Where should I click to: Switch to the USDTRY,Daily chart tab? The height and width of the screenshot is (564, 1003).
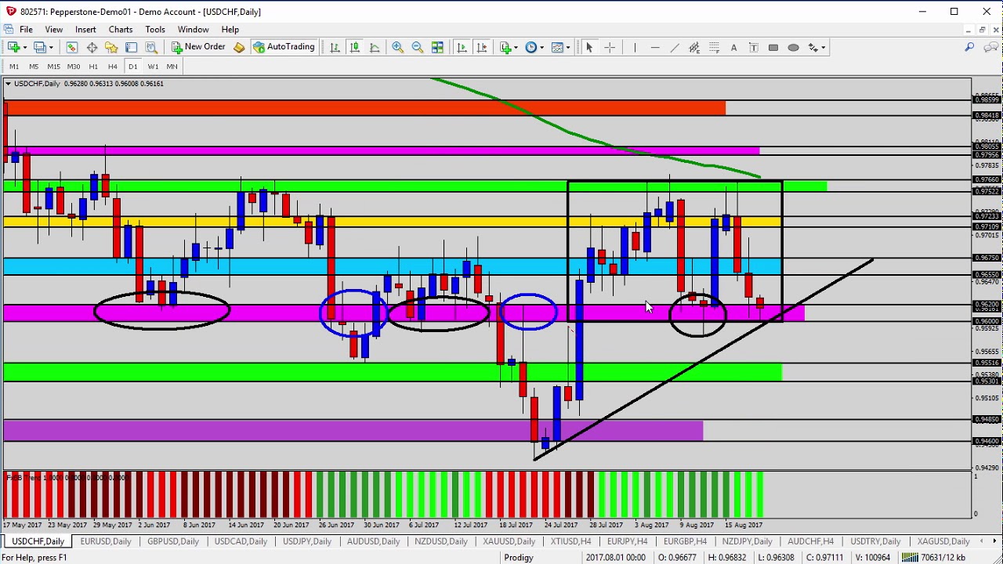point(876,541)
